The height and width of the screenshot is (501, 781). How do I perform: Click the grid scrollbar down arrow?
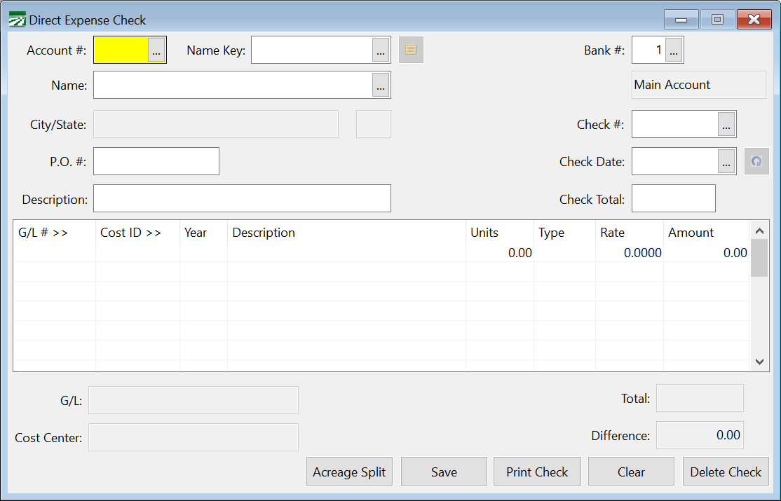click(x=759, y=362)
